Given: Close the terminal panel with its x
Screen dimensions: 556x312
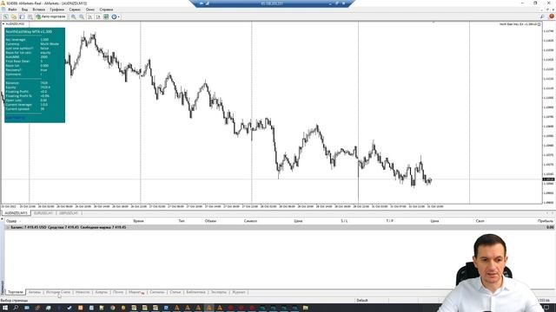Looking at the screenshot, I should (2, 219).
